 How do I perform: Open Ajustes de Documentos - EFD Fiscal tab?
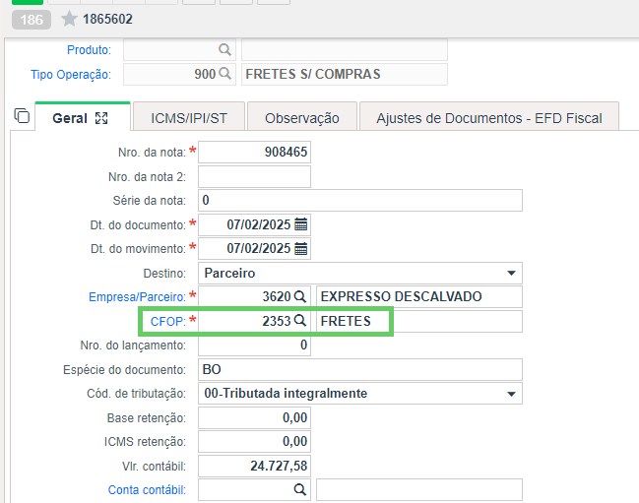click(x=489, y=118)
